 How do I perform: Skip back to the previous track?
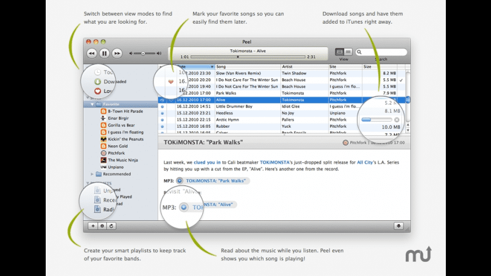point(91,54)
